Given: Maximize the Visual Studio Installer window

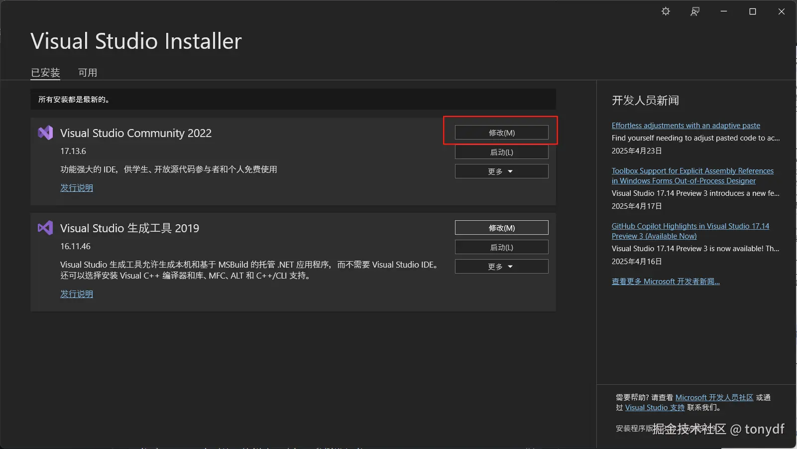Looking at the screenshot, I should (x=753, y=11).
